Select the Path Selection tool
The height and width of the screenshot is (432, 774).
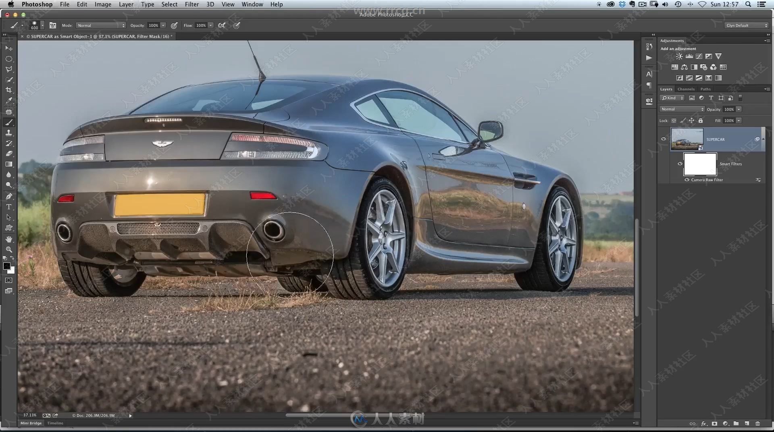pos(8,217)
